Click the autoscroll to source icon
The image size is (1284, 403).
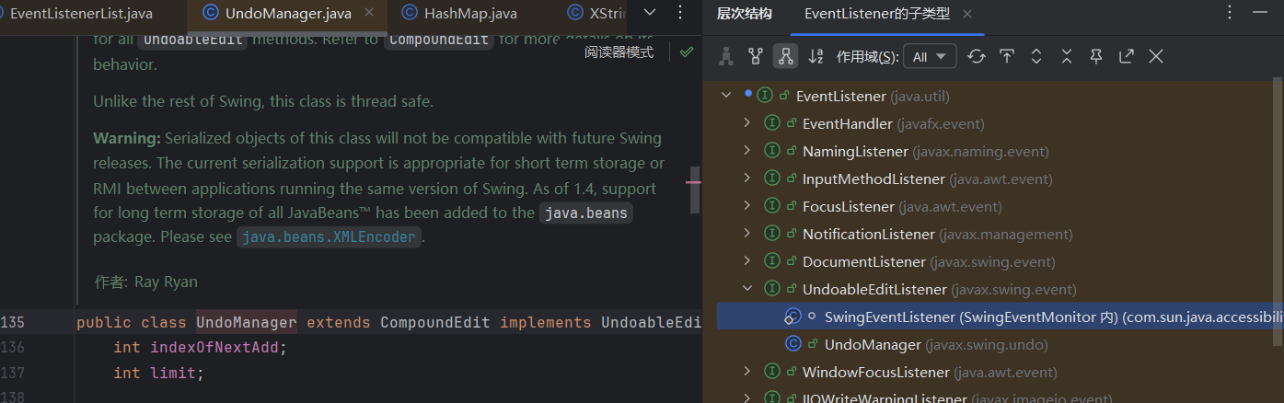pos(1007,56)
